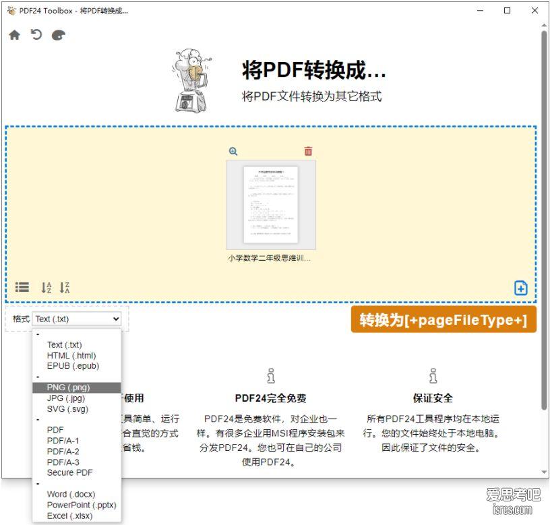Choose Secure PDF output option
The height and width of the screenshot is (525, 550).
pyautogui.click(x=76, y=472)
